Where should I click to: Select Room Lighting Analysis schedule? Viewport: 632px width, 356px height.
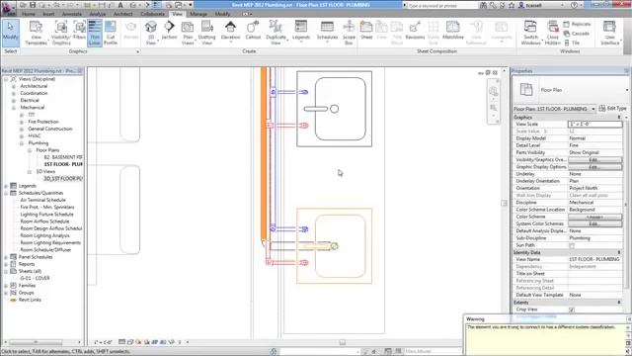(44, 235)
